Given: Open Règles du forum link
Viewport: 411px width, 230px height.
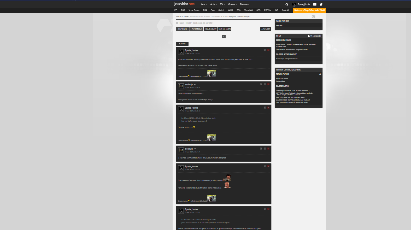Looking at the screenshot, I should pyautogui.click(x=302, y=50).
